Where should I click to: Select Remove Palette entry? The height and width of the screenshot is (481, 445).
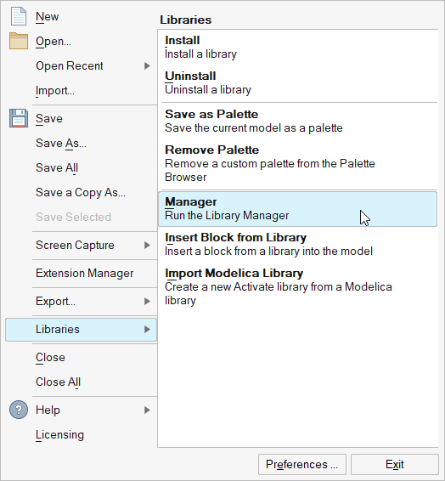tap(297, 163)
